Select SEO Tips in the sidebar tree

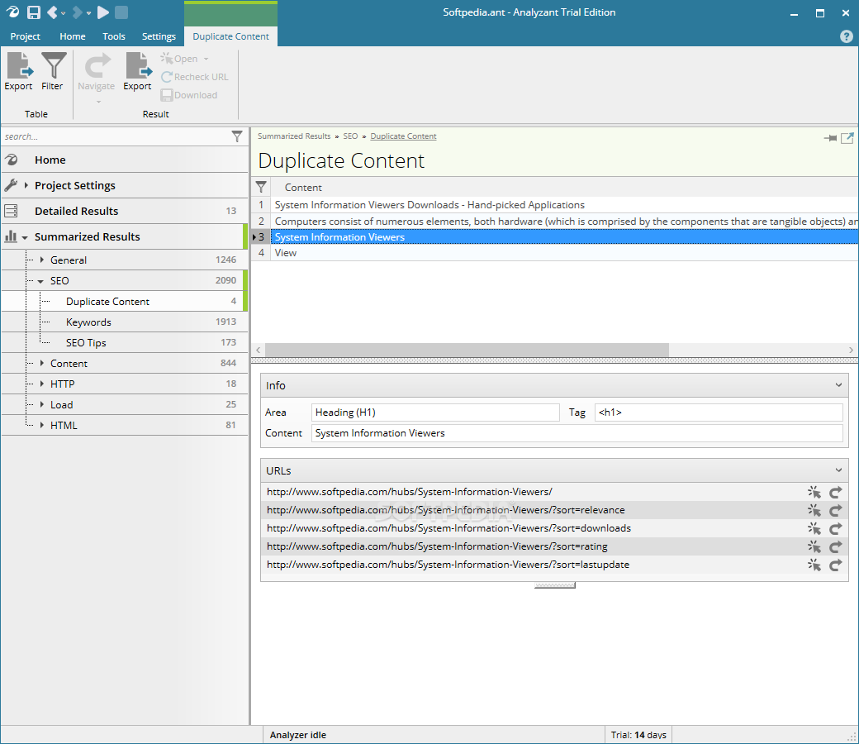125,343
